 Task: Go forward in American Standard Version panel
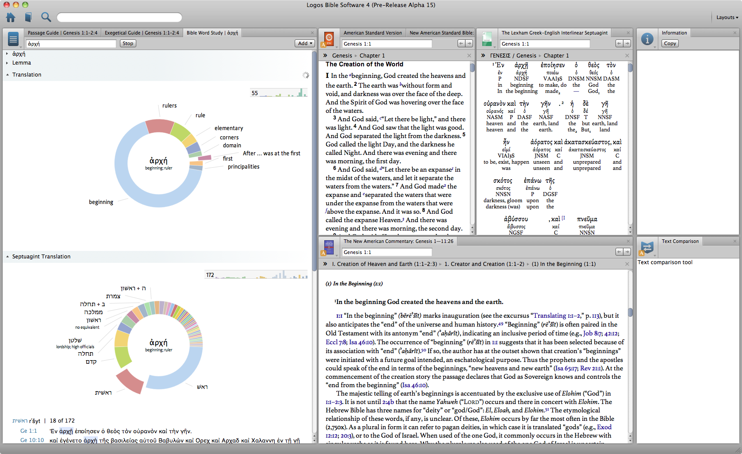point(469,43)
